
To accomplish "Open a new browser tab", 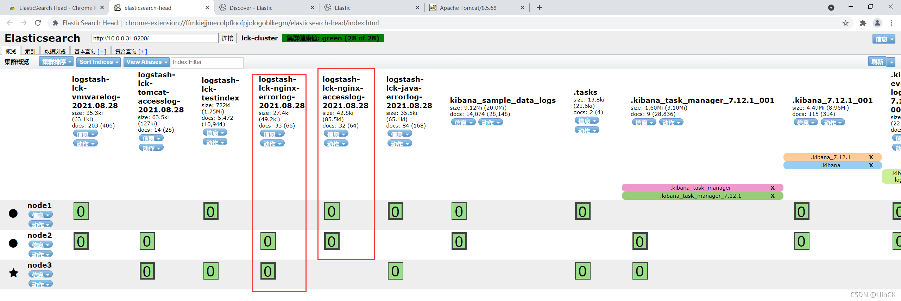I will (x=539, y=7).
